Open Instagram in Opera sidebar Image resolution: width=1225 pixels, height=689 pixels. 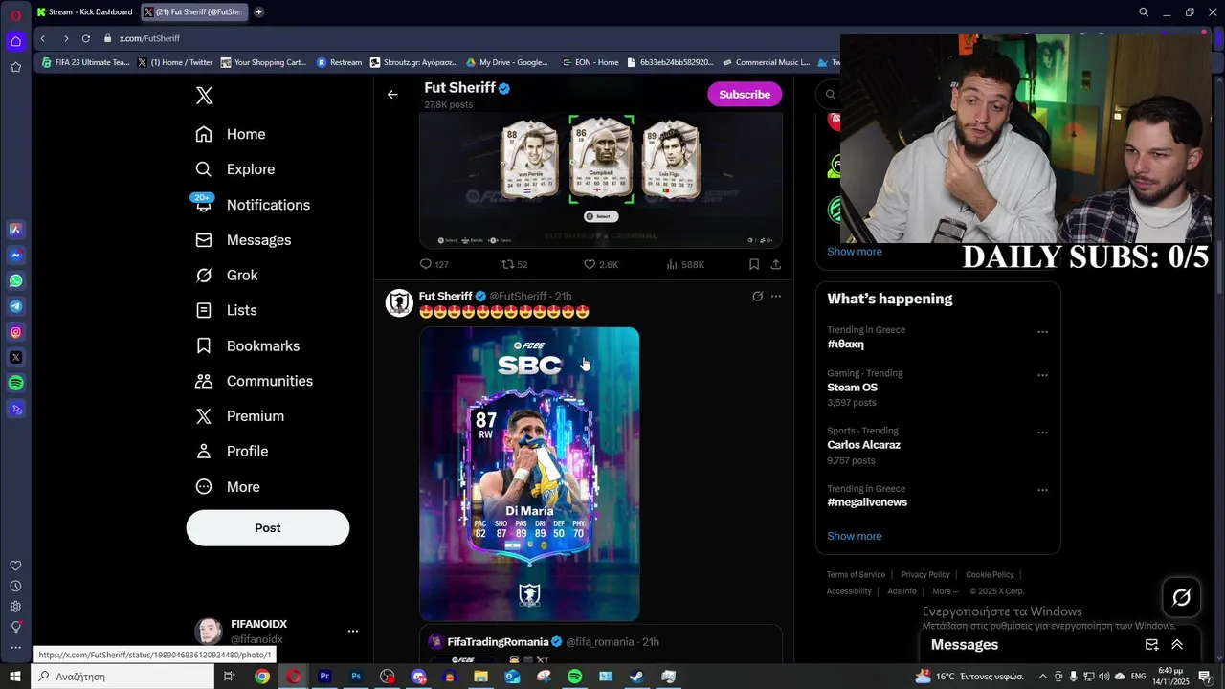point(15,332)
